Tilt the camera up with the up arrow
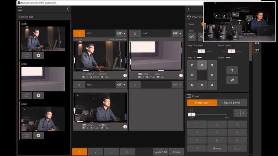 coord(202,65)
